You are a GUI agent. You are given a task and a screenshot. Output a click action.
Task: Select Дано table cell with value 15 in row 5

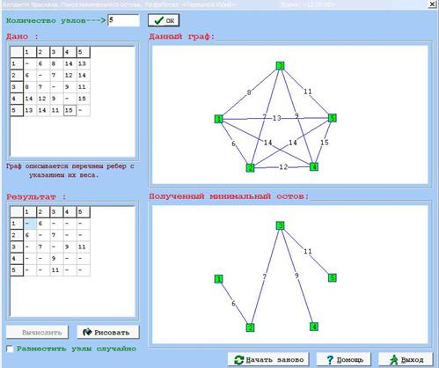[x=70, y=110]
